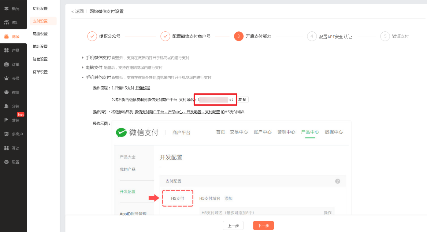Open 微信支付商户平台 - 产品中心 link
Image resolution: width=427 pixels, height=232 pixels.
click(x=177, y=112)
